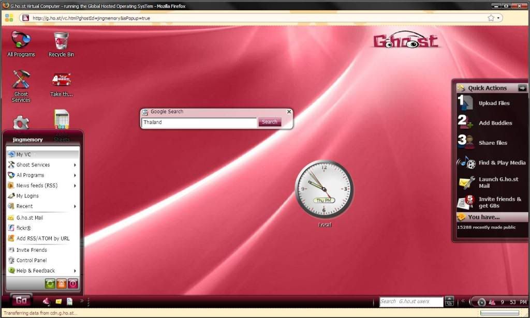The height and width of the screenshot is (318, 530).
Task: Open flickr from the start menu
Action: pyautogui.click(x=42, y=228)
